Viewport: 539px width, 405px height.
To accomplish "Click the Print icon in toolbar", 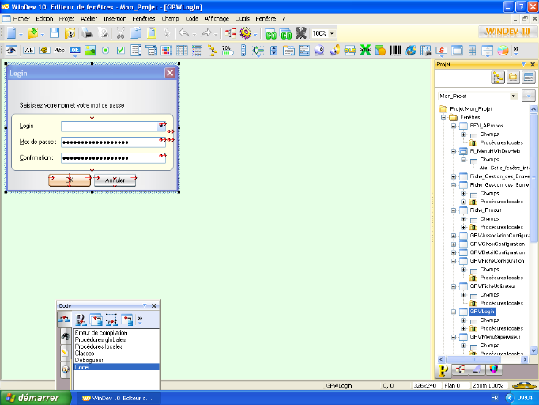I will coord(87,33).
